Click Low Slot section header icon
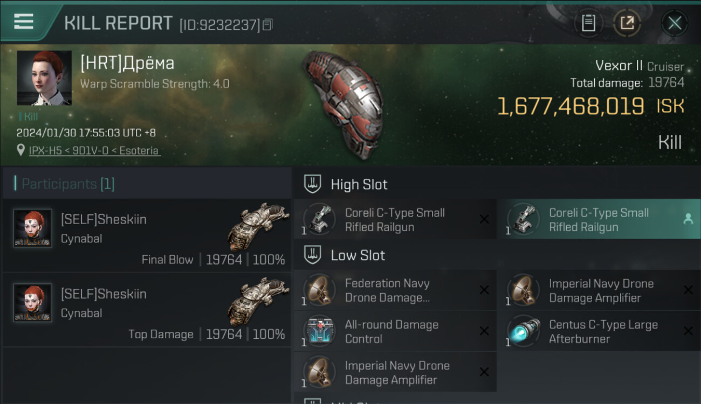This screenshot has width=701, height=404. tap(313, 255)
